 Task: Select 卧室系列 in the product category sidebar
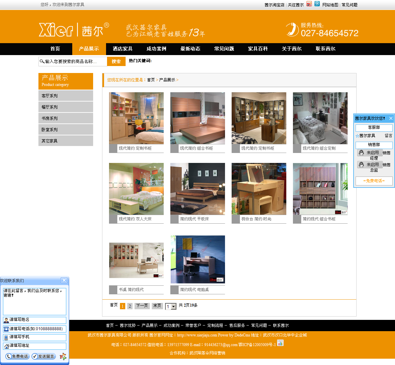(x=66, y=129)
